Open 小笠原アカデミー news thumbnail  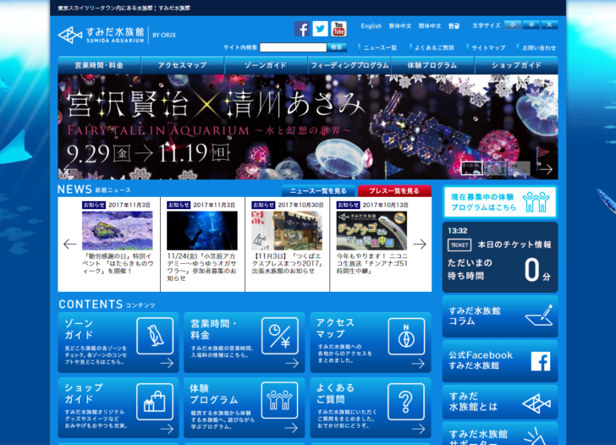click(202, 231)
